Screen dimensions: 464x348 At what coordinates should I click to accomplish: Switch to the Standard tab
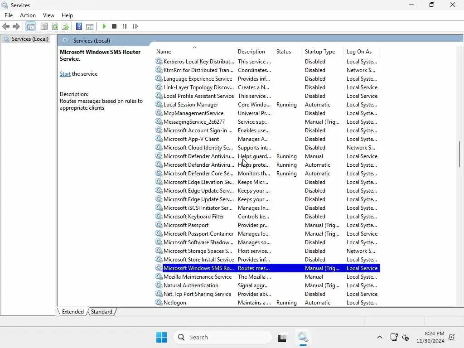pos(101,312)
